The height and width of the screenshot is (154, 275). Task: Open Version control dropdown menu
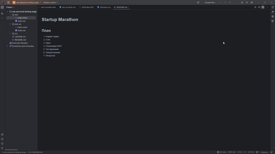click(x=50, y=3)
